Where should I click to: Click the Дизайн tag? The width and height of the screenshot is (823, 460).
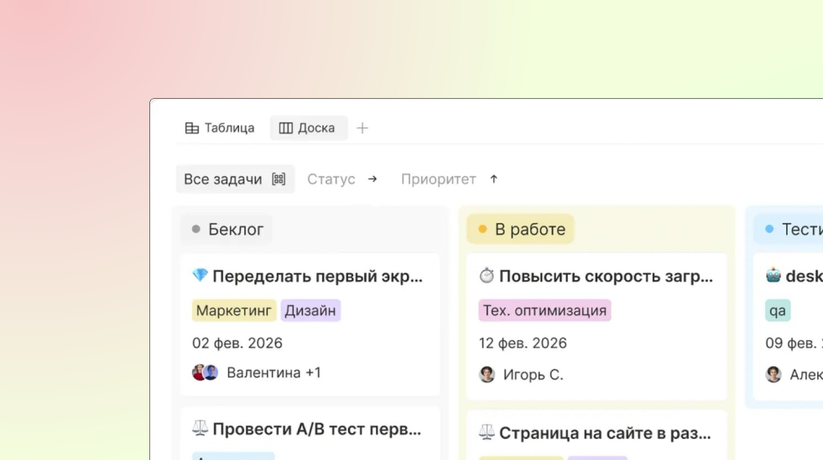310,311
